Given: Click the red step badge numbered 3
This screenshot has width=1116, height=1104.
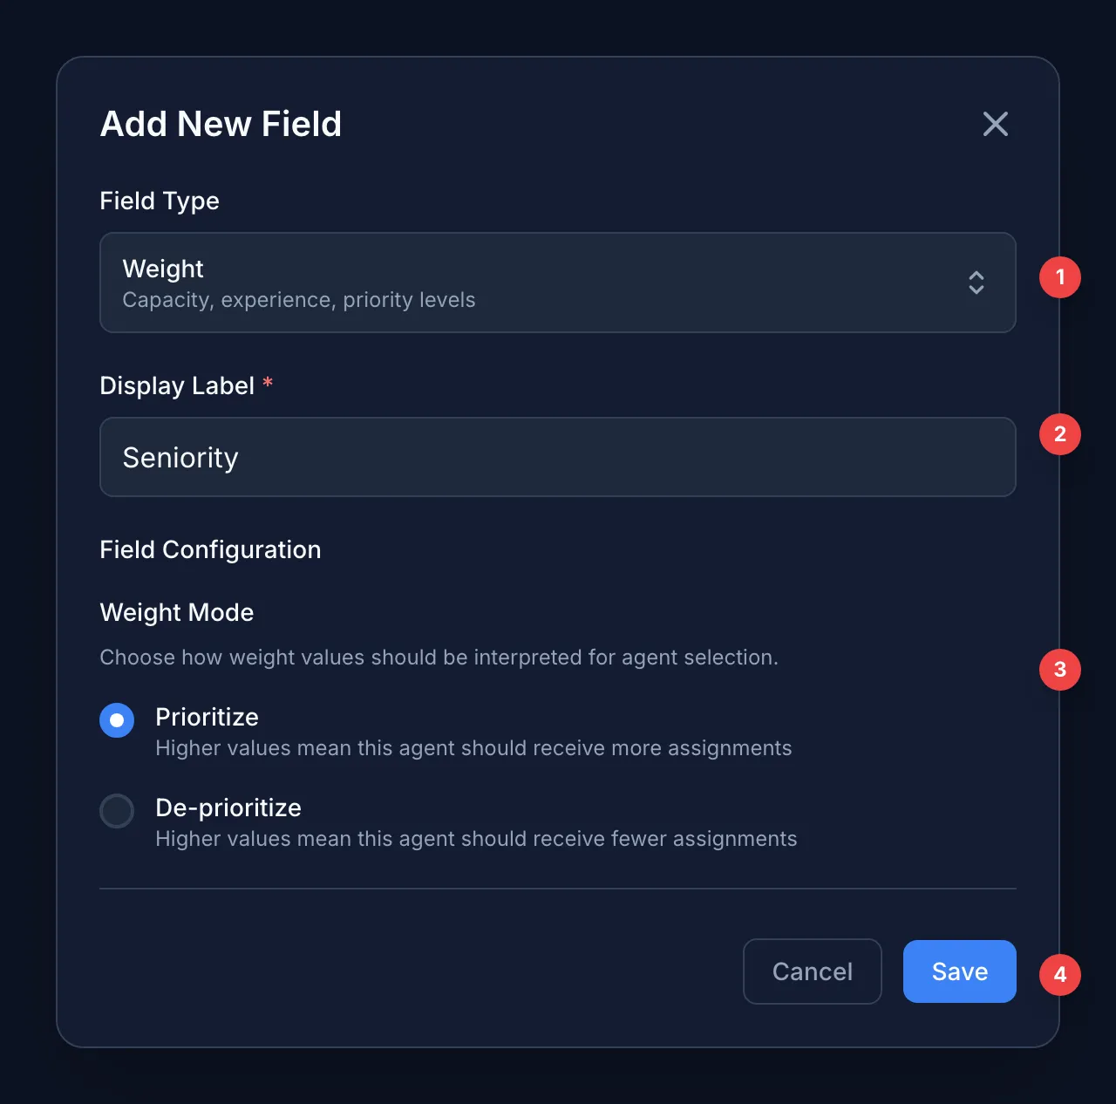Looking at the screenshot, I should pos(1059,670).
